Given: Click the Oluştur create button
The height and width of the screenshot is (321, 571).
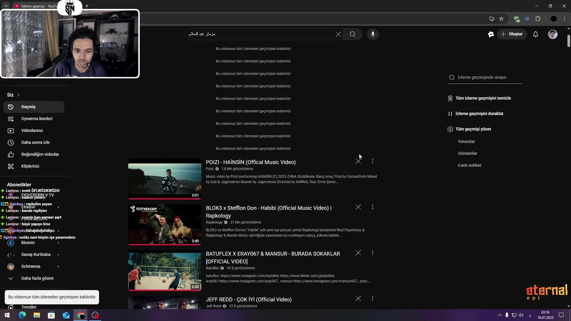Looking at the screenshot, I should pos(512,34).
